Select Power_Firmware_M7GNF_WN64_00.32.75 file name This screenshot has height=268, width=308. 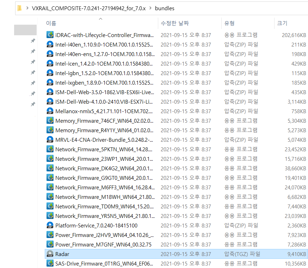point(103,245)
